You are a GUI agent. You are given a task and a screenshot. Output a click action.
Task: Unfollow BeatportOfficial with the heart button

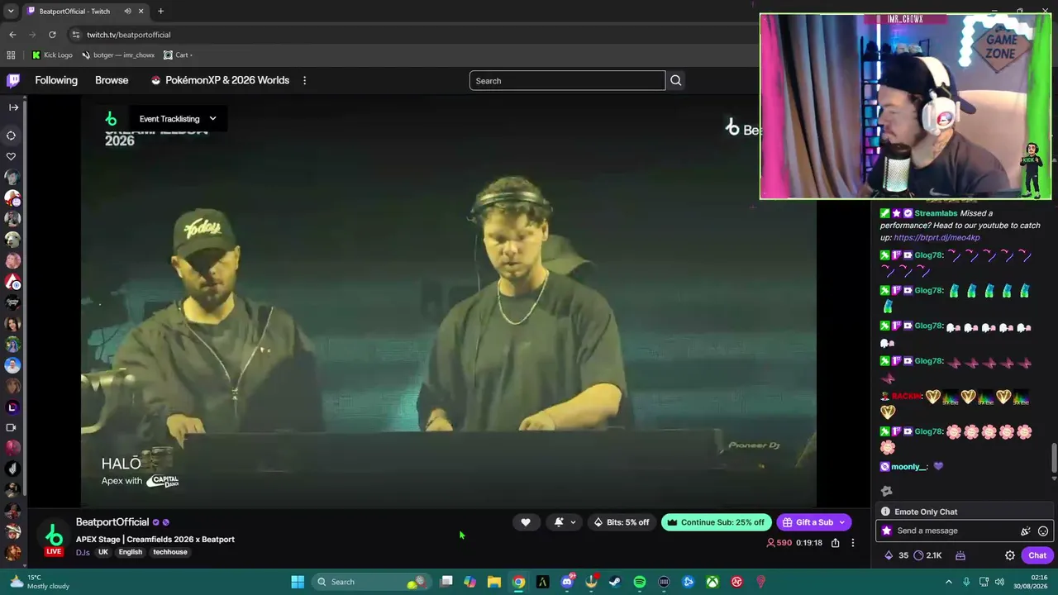[x=526, y=522]
